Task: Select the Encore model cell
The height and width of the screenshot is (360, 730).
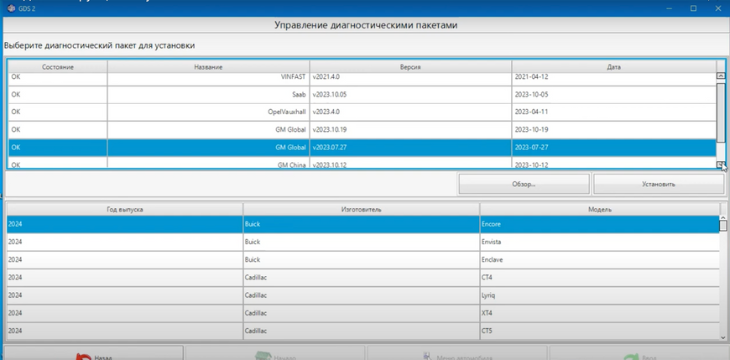Action: 600,225
